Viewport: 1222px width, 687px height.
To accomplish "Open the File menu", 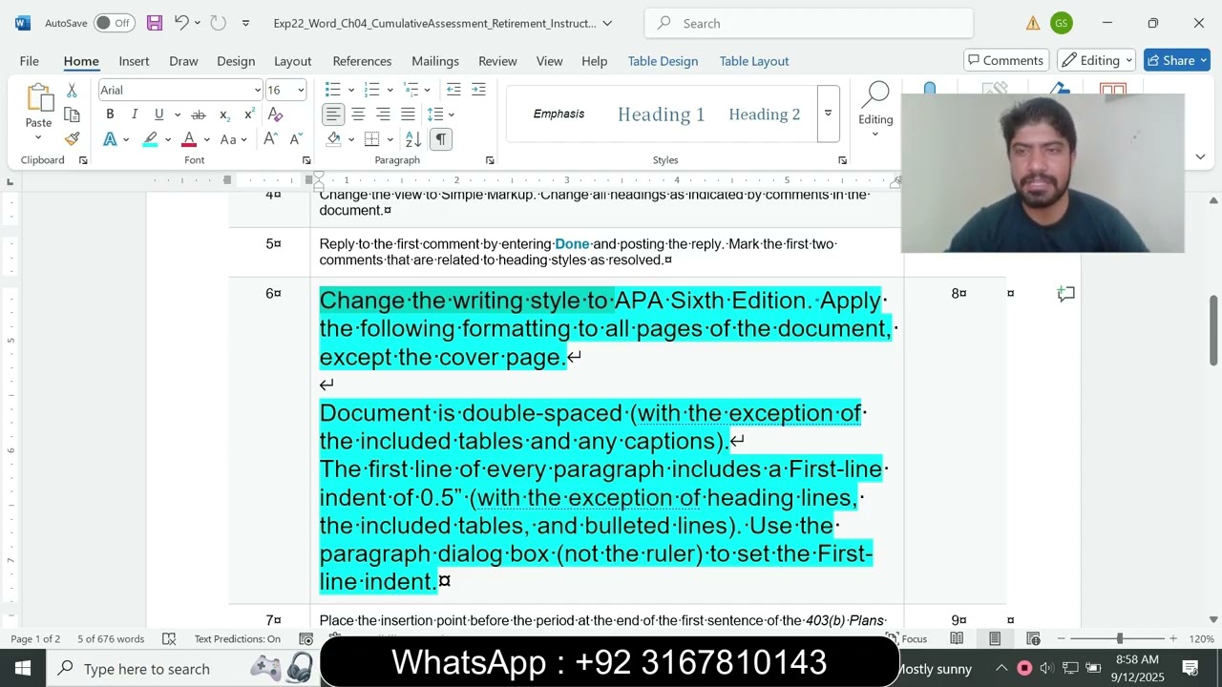I will coord(30,60).
